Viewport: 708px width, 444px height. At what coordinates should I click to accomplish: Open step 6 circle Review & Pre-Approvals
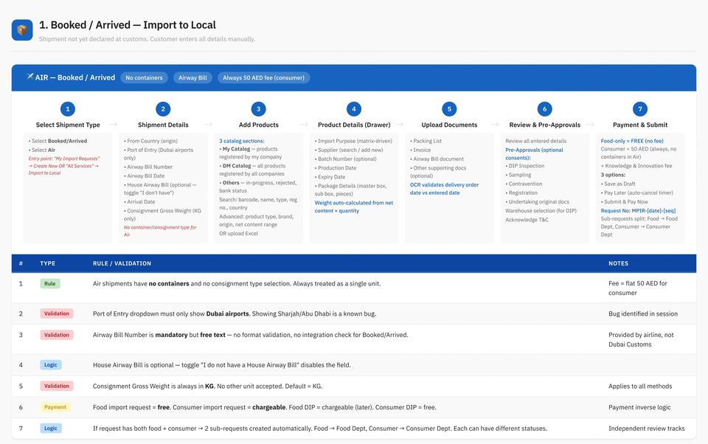[544, 109]
